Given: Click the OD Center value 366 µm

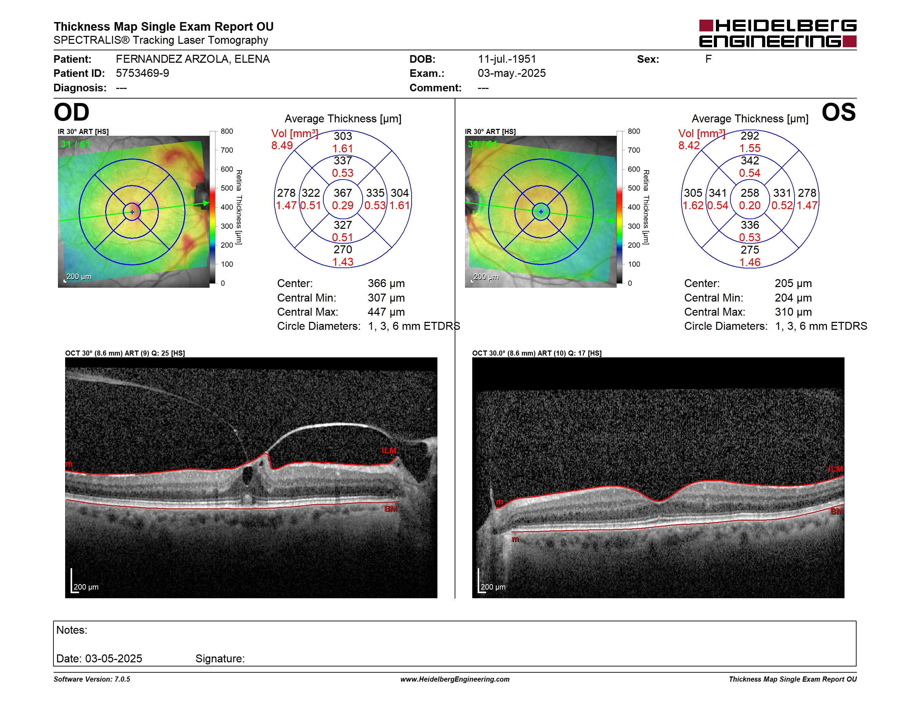Looking at the screenshot, I should coord(386,283).
